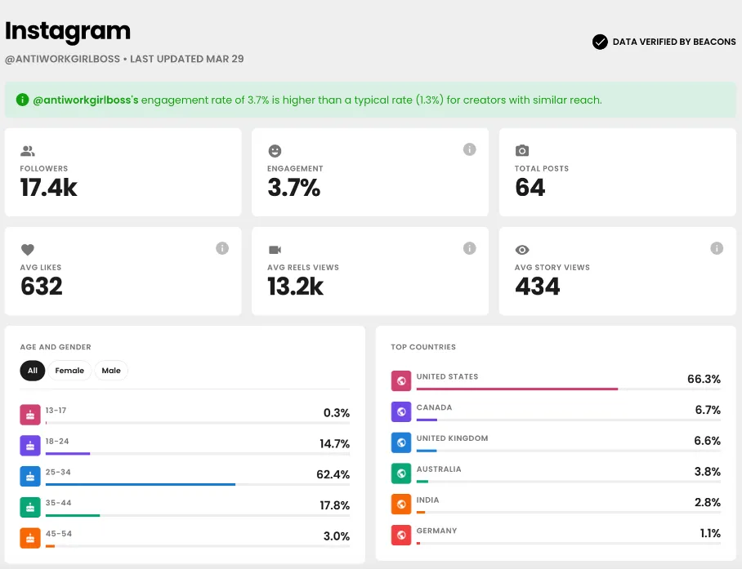Image resolution: width=742 pixels, height=569 pixels.
Task: Click the Data Verified by Beacons label
Action: point(674,42)
